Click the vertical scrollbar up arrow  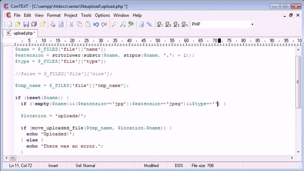tap(298, 49)
